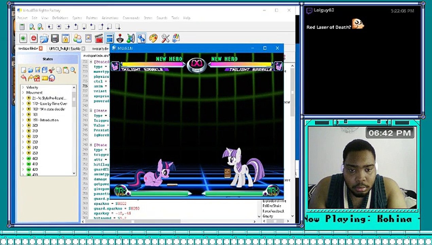Expand the Movement tree node
The image size is (432, 245).
pyautogui.click(x=23, y=93)
